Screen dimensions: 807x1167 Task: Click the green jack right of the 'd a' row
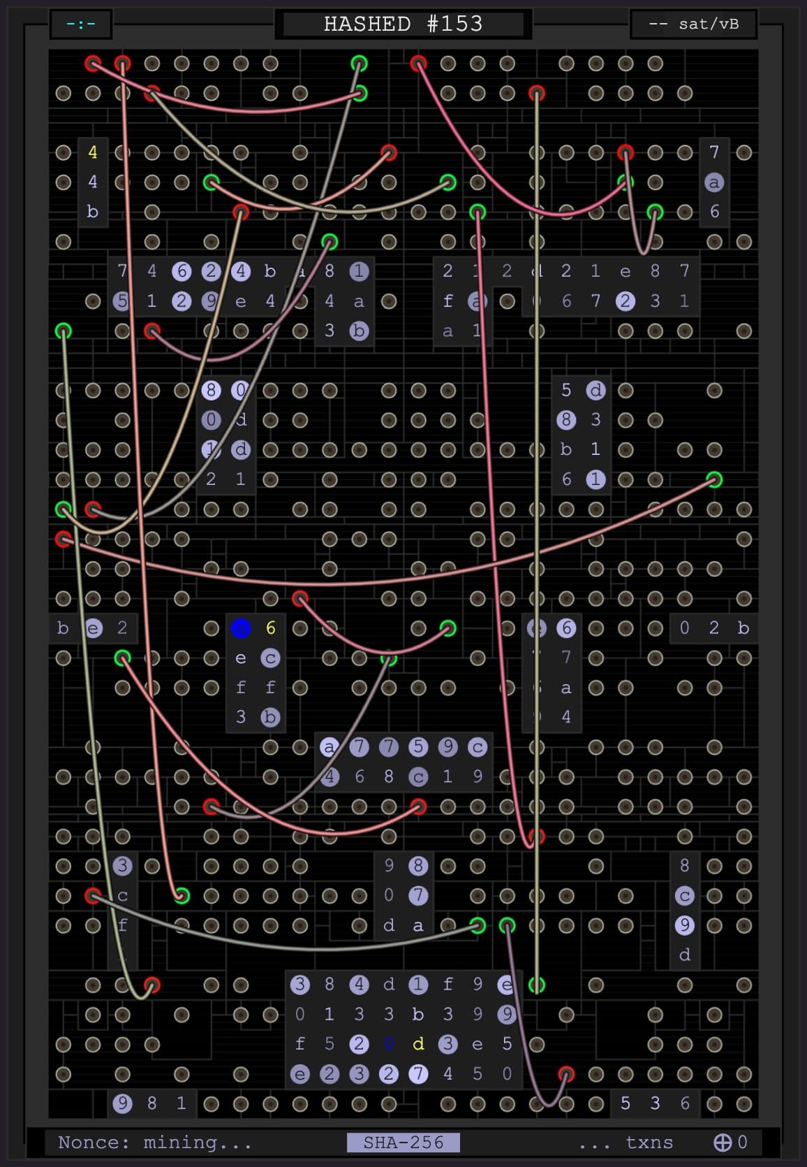[x=477, y=925]
